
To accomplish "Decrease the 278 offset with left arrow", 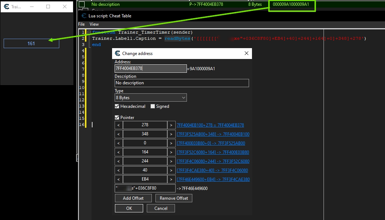I will click(119, 125).
